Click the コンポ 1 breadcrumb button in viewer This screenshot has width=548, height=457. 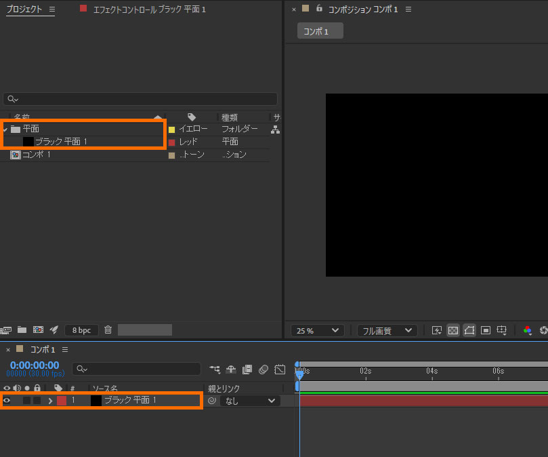click(320, 31)
